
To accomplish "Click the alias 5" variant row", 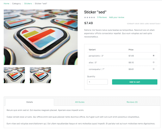I will [x=122, y=62].
